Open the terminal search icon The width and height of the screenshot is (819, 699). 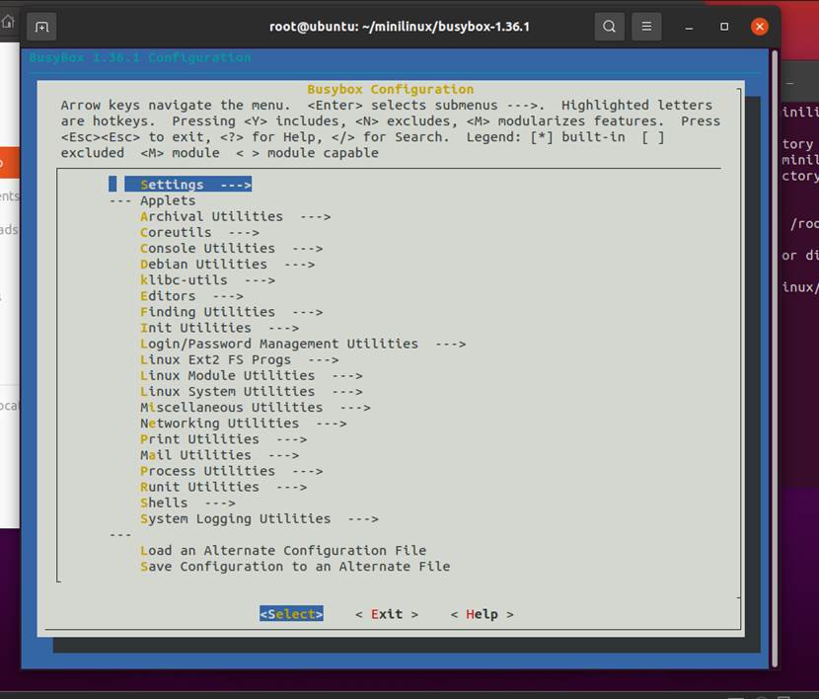click(609, 26)
